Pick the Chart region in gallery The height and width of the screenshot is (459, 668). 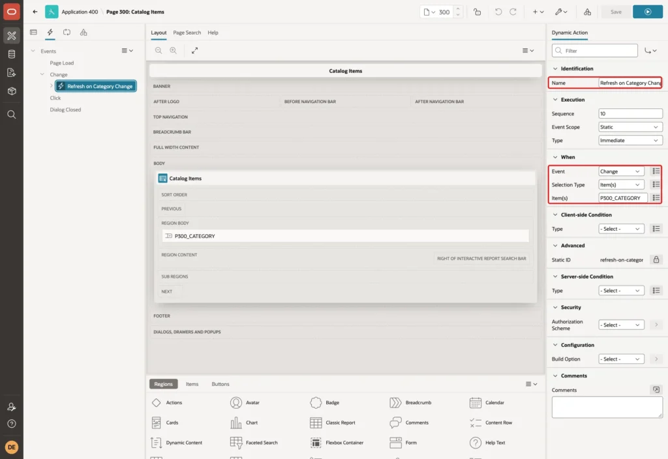244,422
